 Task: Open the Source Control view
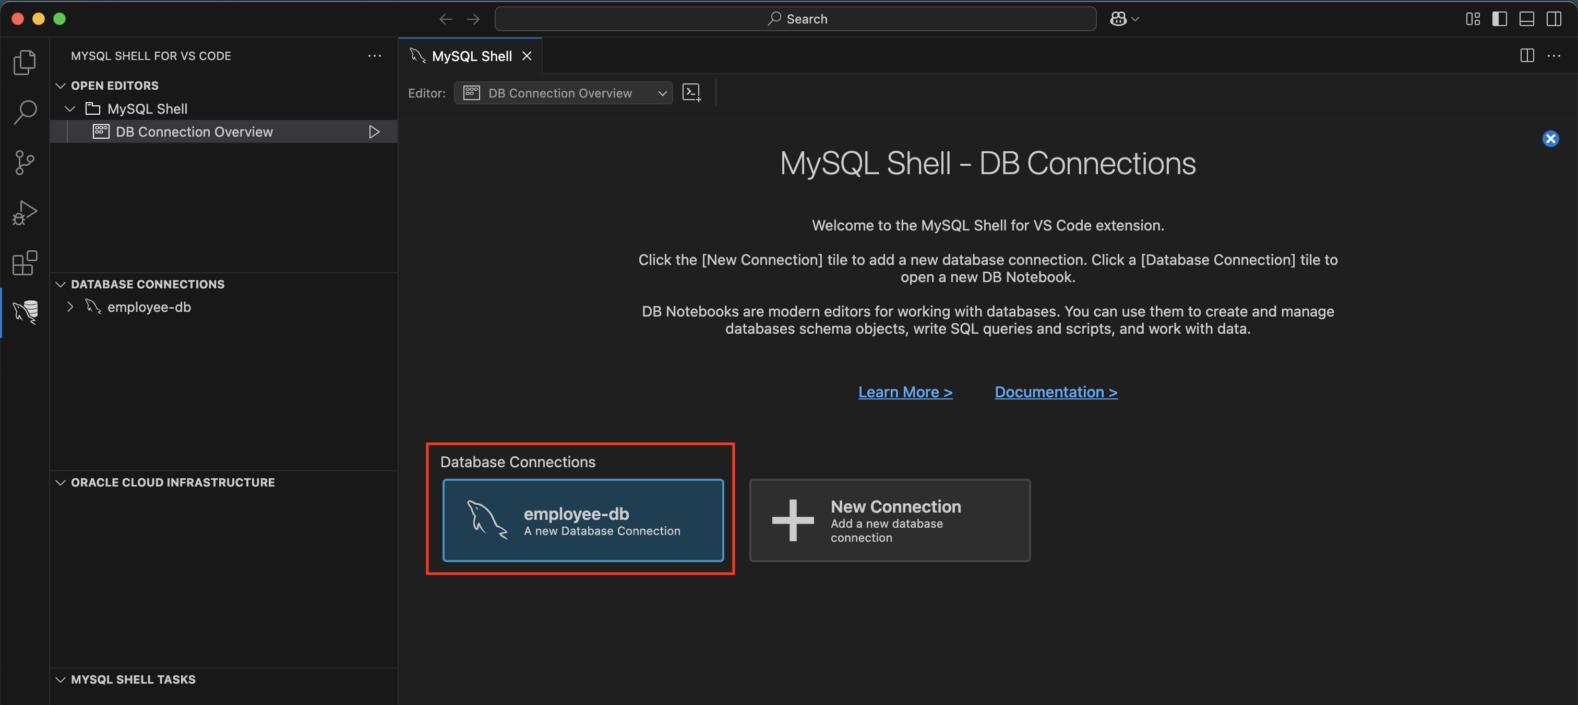pos(25,163)
